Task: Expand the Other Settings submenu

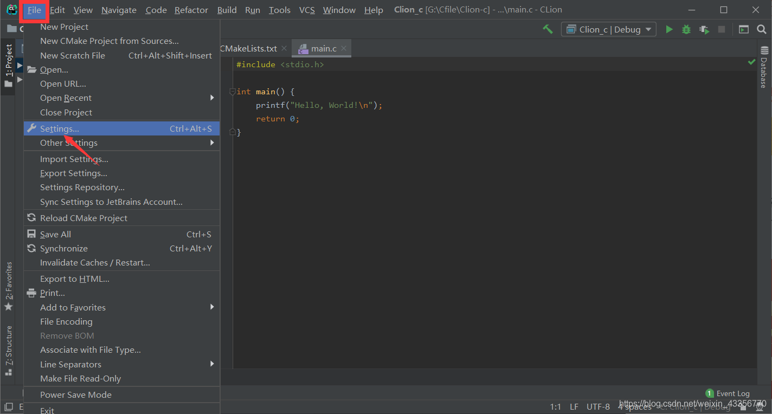Action: pyautogui.click(x=122, y=143)
